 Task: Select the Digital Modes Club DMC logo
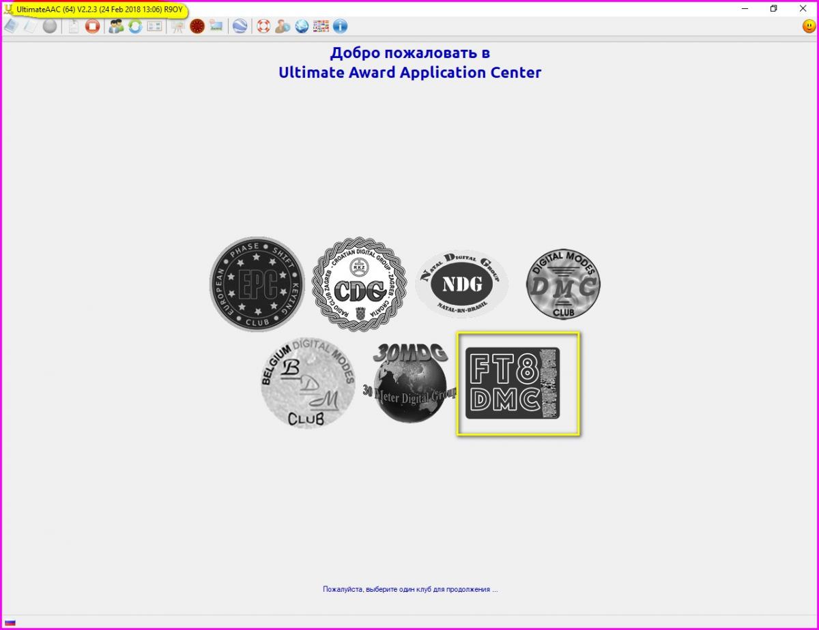tap(563, 284)
